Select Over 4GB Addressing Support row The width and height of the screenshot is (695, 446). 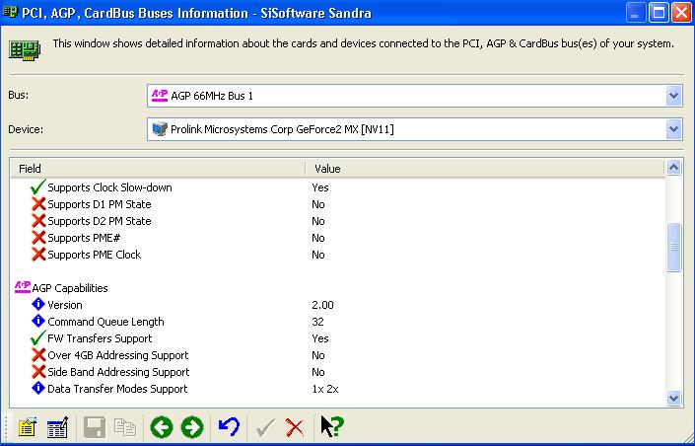pyautogui.click(x=337, y=355)
